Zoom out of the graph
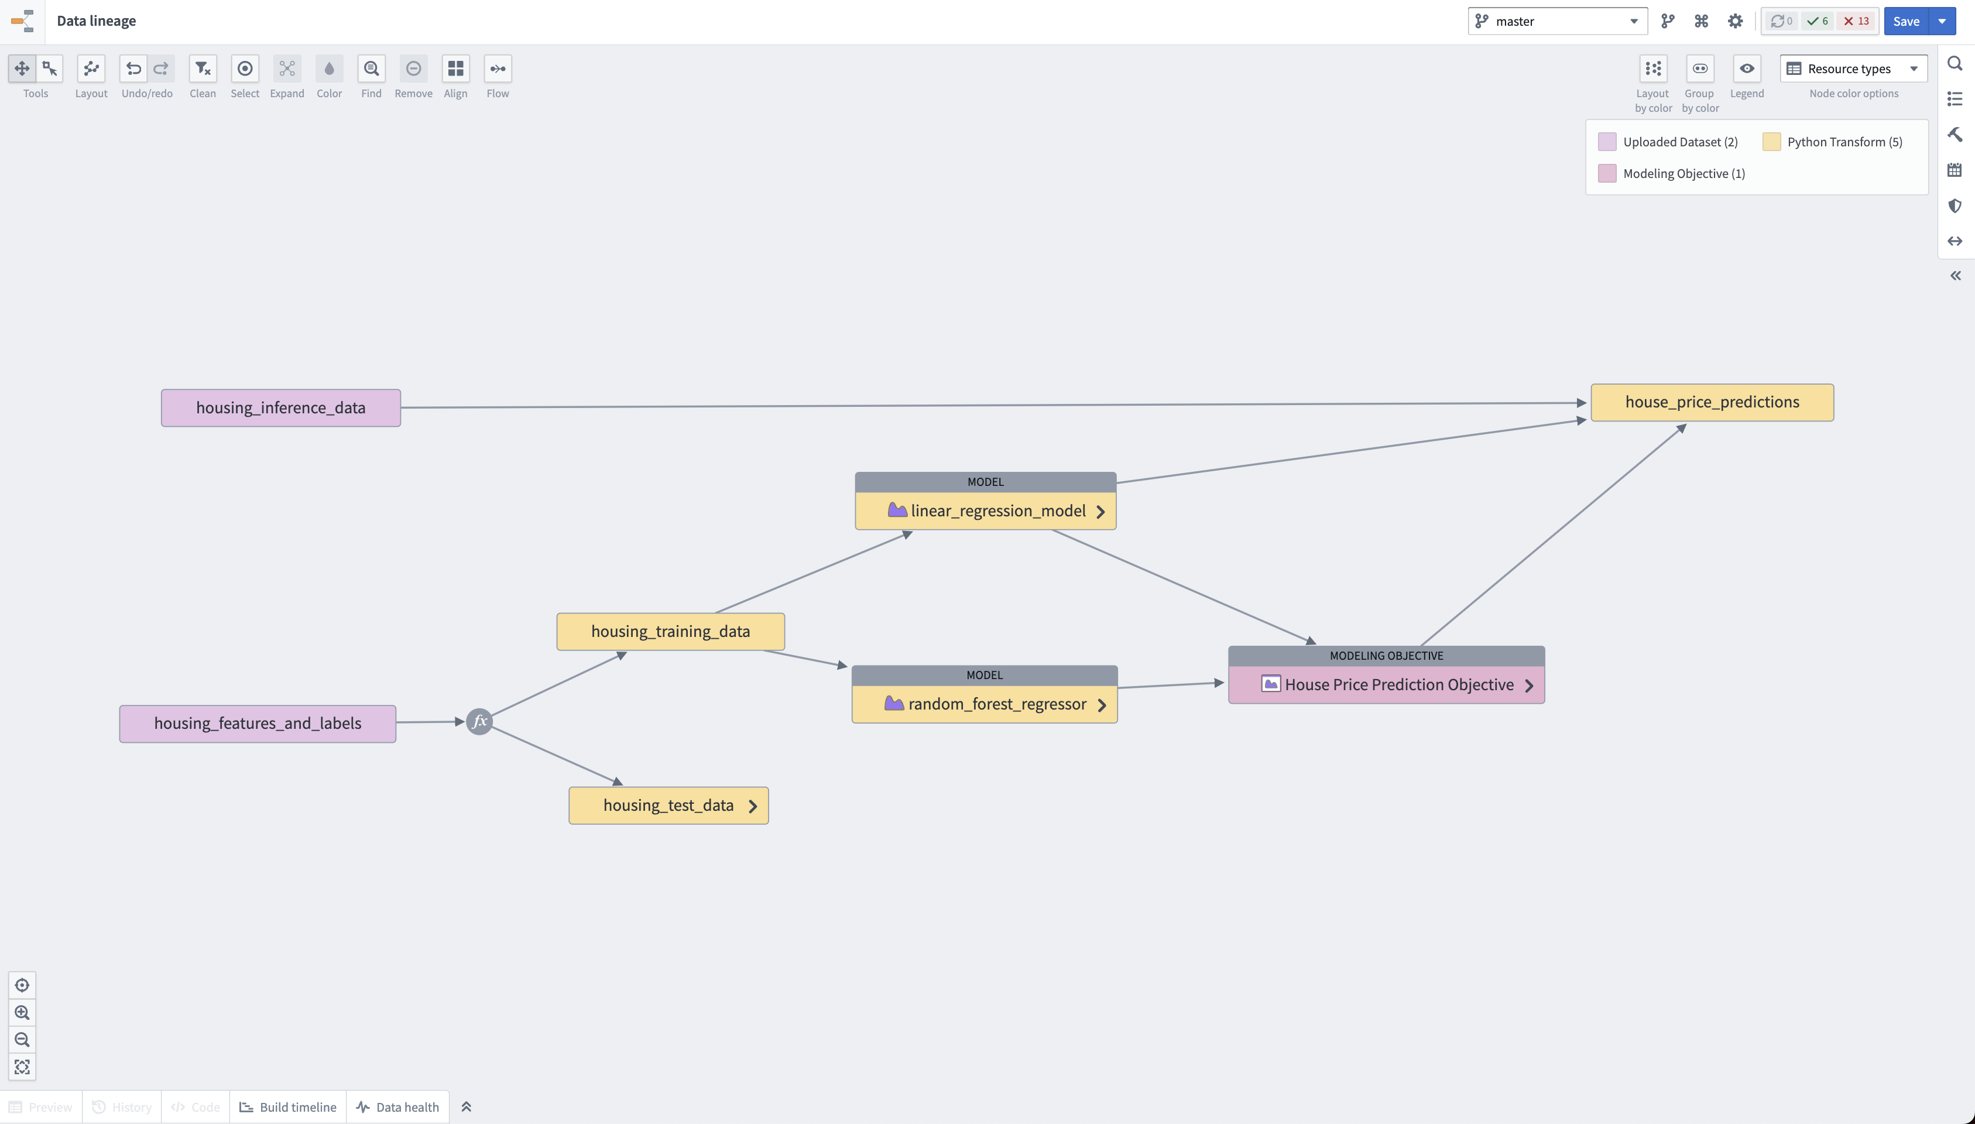Image resolution: width=1975 pixels, height=1124 pixels. [22, 1039]
